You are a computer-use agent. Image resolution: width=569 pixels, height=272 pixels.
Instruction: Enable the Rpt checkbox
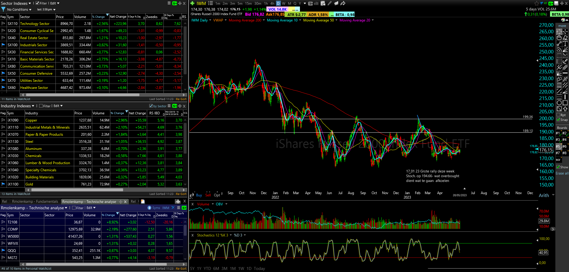coord(559,115)
